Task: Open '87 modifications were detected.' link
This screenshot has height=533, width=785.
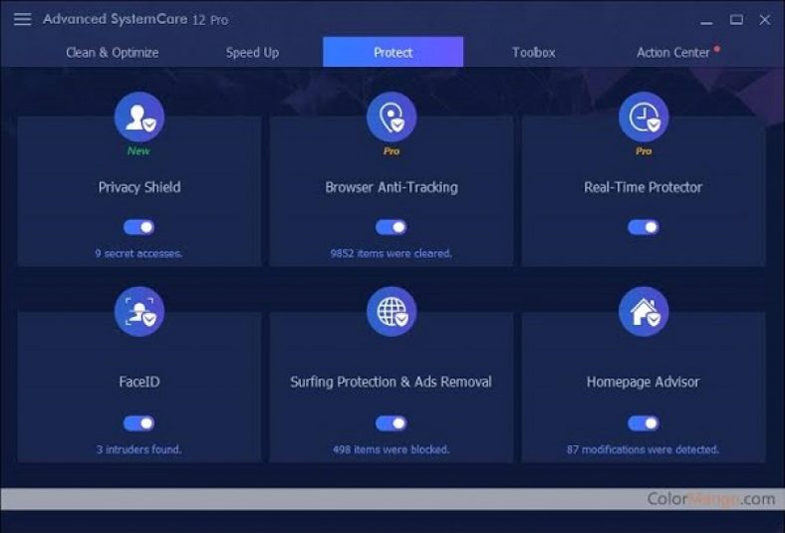Action: point(643,449)
